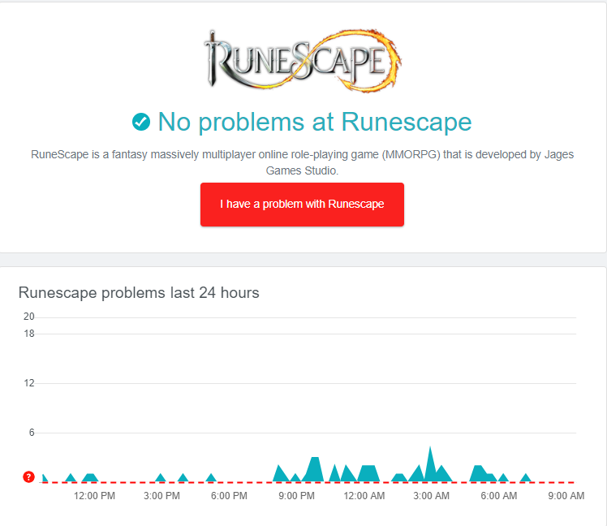Report a problem with Runescape

[x=302, y=205]
